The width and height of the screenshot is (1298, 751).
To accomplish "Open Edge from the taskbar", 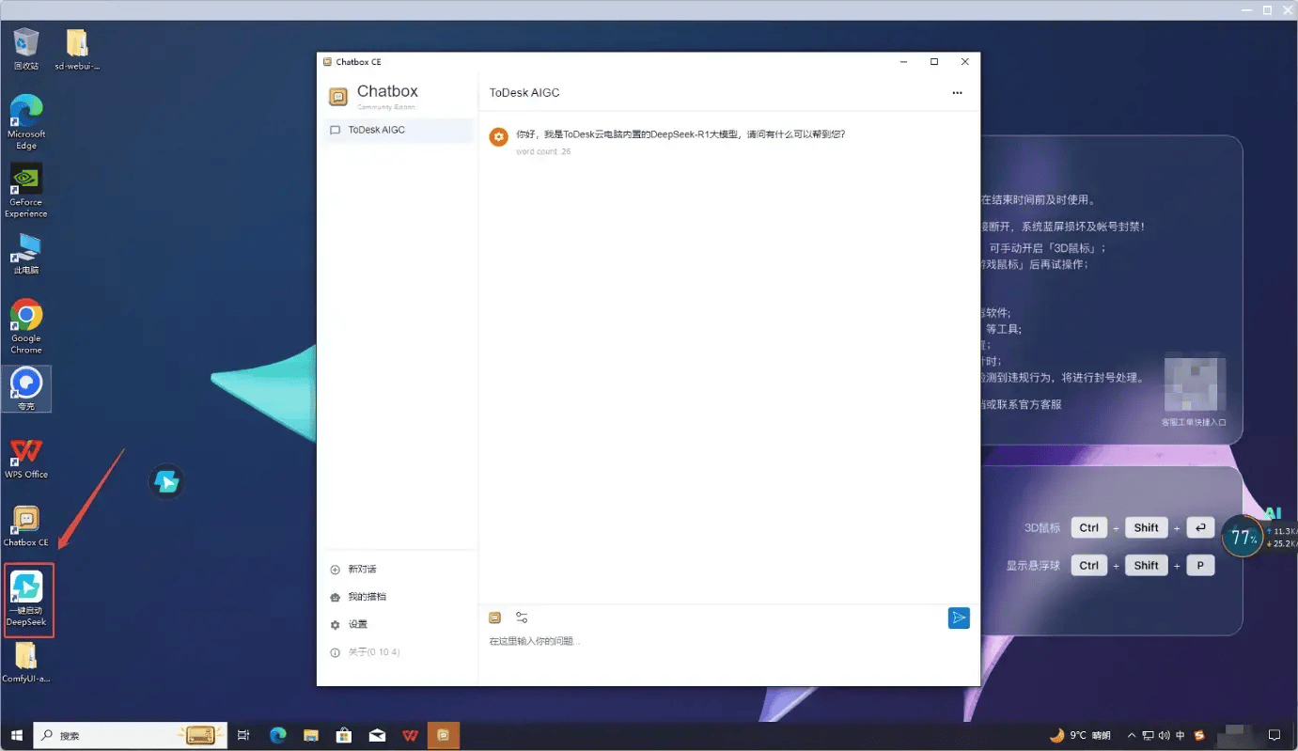I will [278, 735].
